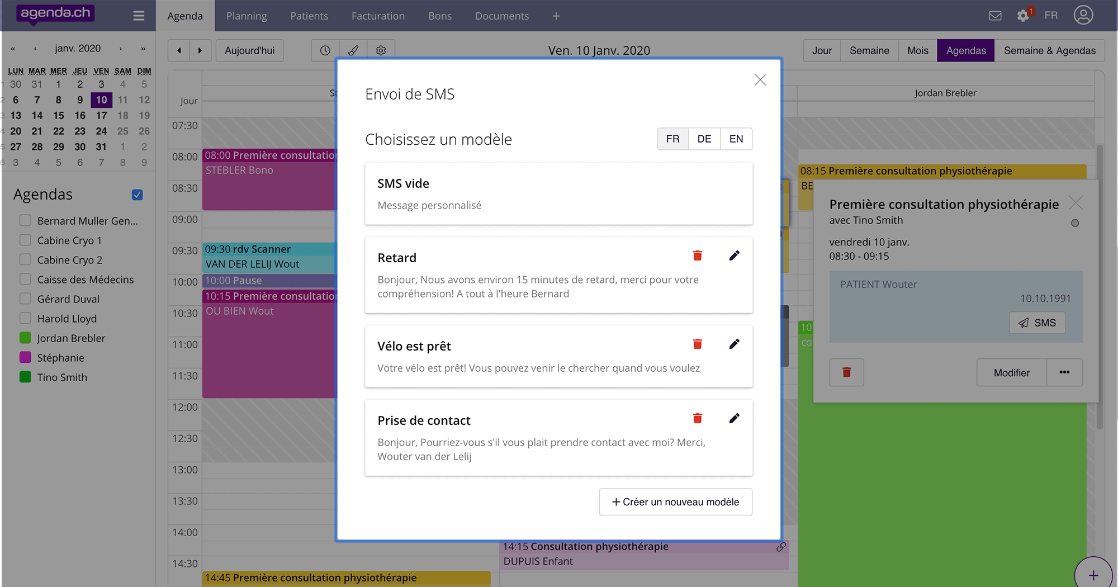This screenshot has height=587, width=1118.
Task: Choose the SMS vide template card
Action: pos(558,194)
